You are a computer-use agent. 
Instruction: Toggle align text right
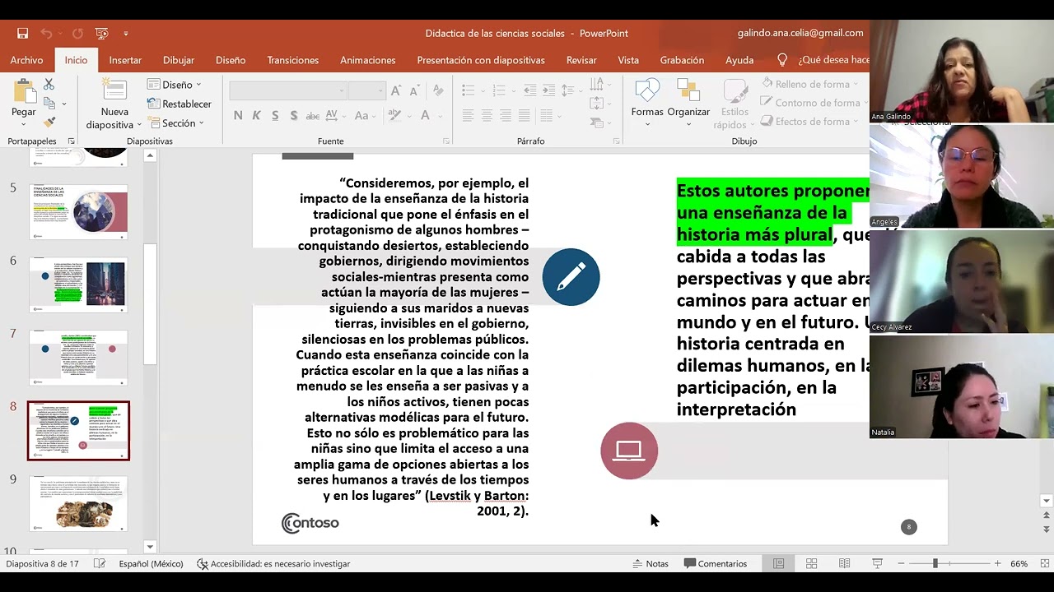(x=505, y=116)
